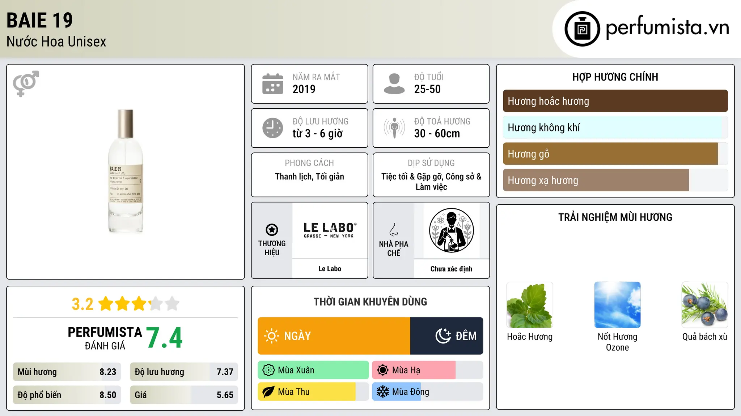Click the Le Labo brand logo
This screenshot has width=741, height=416.
point(330,230)
